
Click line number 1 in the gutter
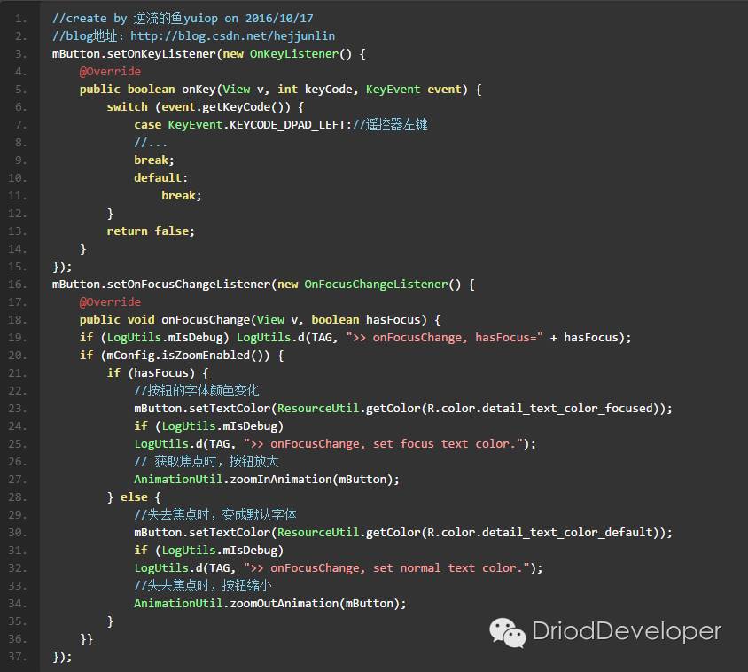point(20,19)
